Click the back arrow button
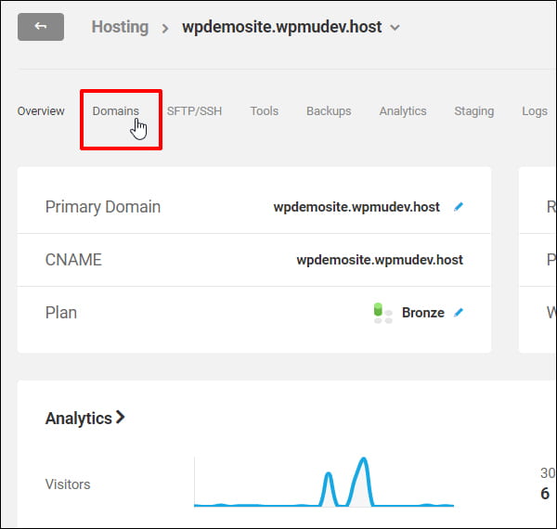Screen dimensions: 557x529 pyautogui.click(x=41, y=27)
